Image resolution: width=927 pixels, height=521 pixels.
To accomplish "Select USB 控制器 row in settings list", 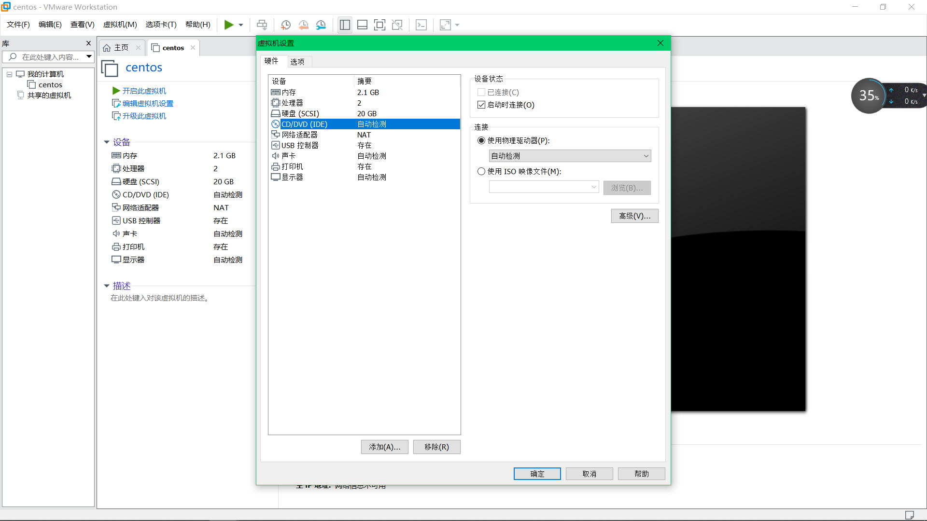I will coord(364,145).
